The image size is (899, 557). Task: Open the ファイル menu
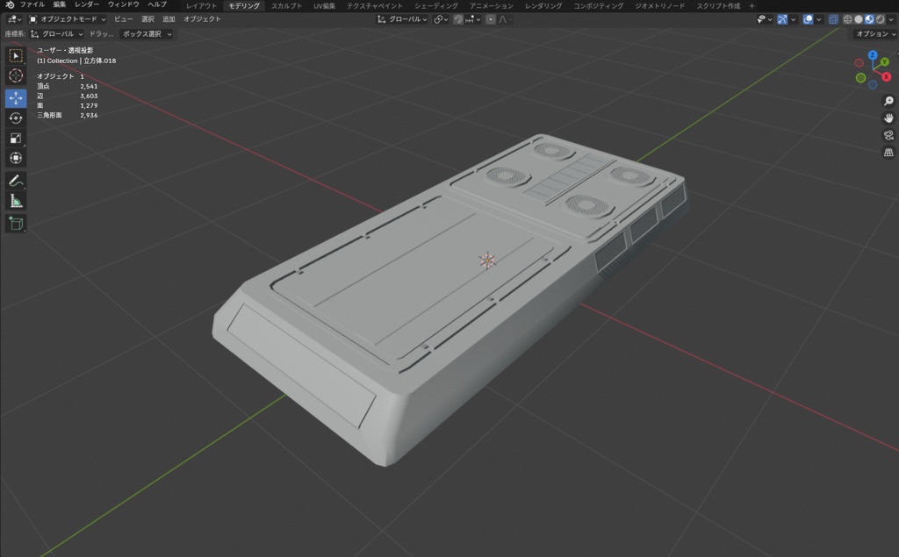click(x=32, y=4)
